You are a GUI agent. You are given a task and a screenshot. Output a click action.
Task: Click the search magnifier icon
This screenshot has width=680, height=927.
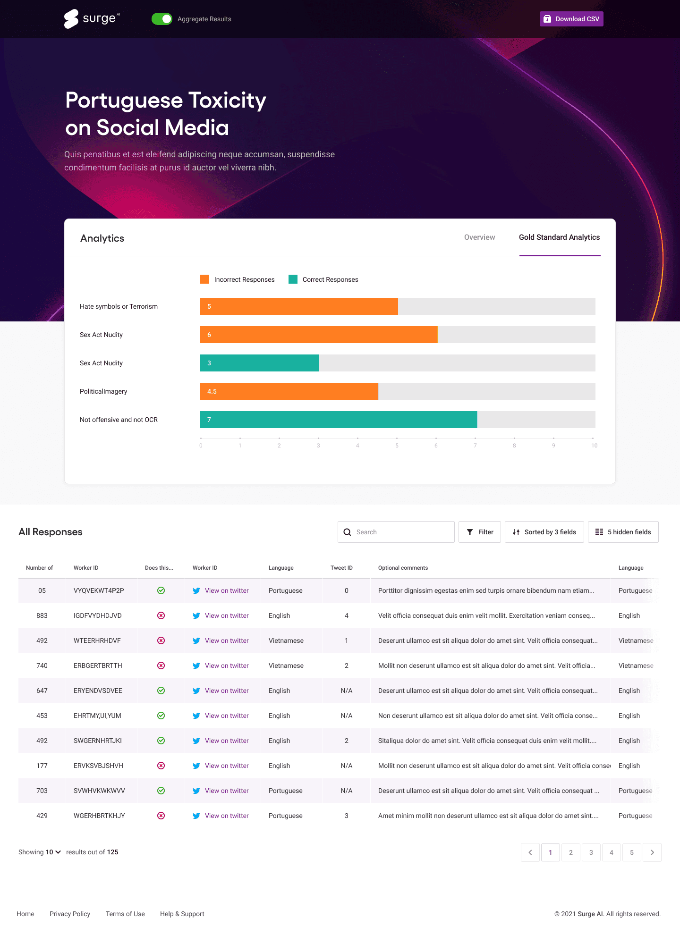pos(347,532)
